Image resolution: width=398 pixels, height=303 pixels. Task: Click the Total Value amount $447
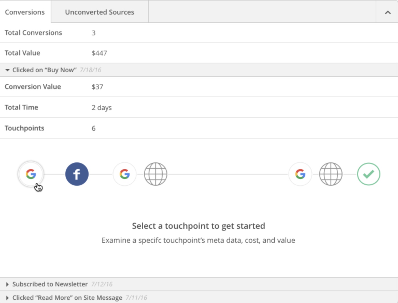pyautogui.click(x=99, y=53)
